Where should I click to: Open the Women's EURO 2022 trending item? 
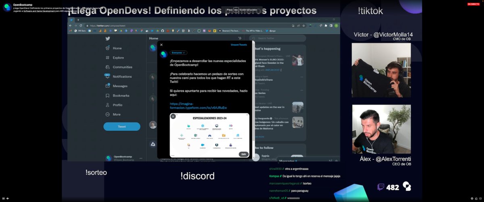279,62
